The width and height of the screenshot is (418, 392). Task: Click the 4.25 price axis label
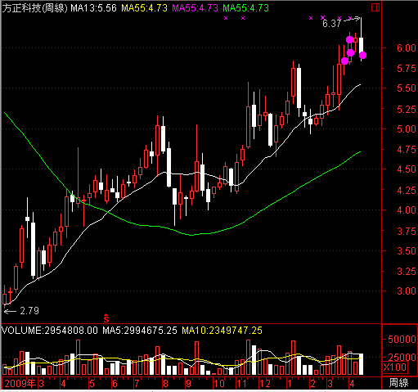coord(407,190)
